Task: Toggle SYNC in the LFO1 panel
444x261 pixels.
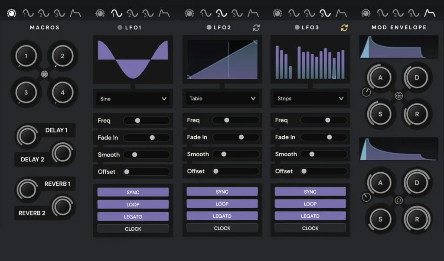Action: coord(133,192)
